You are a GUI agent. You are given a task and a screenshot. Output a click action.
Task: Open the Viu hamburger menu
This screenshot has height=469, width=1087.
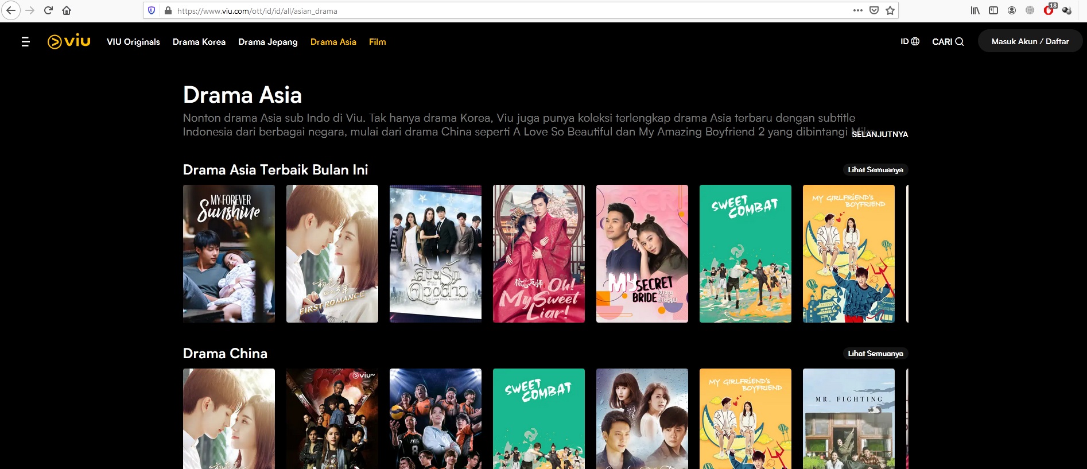pyautogui.click(x=25, y=41)
